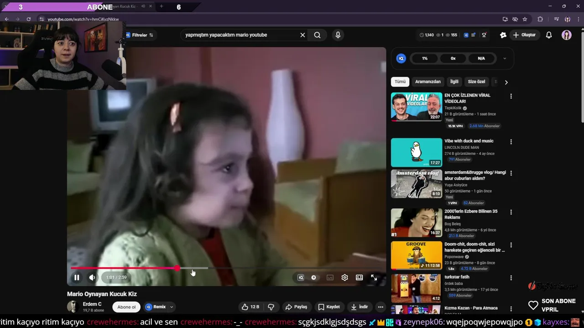Click the browser address bar URL
584x328 pixels.
(x=83, y=19)
